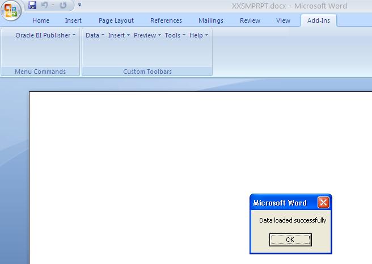Open the Help dropdown menu

tap(199, 35)
